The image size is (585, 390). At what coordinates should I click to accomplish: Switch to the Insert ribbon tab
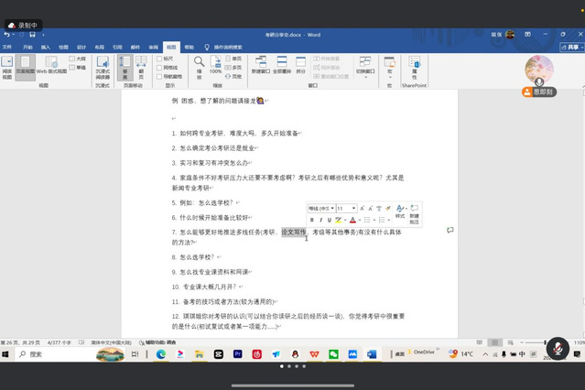45,46
